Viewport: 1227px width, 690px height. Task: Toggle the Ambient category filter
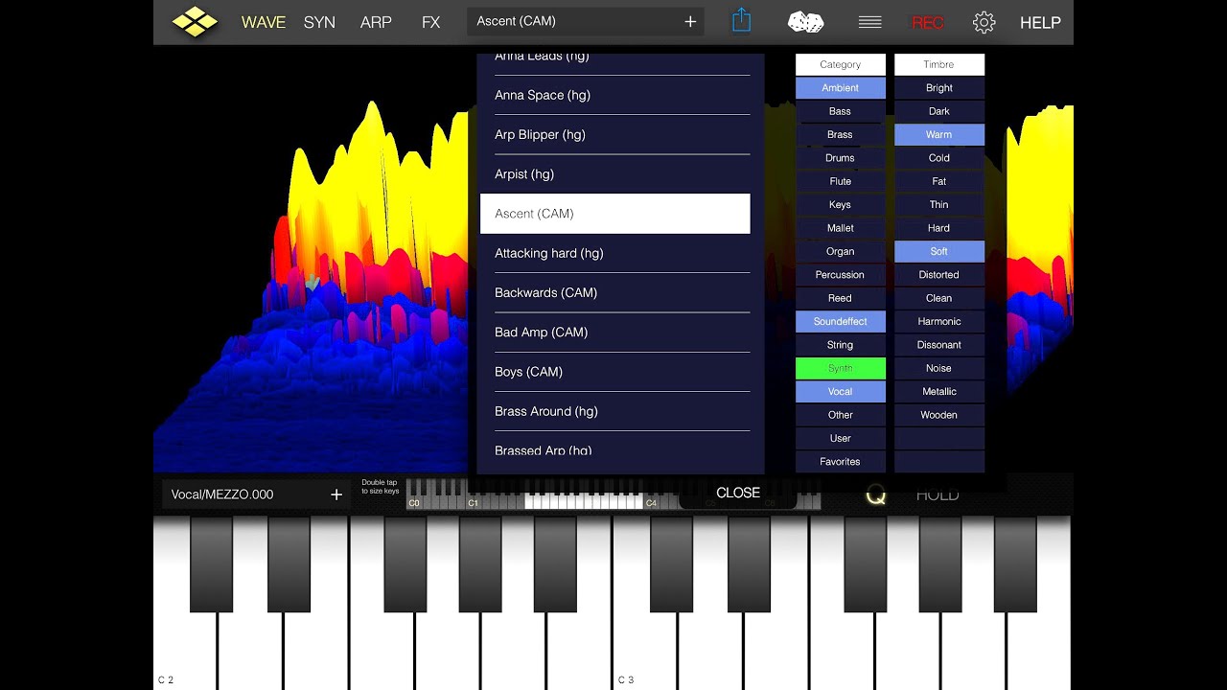(841, 88)
